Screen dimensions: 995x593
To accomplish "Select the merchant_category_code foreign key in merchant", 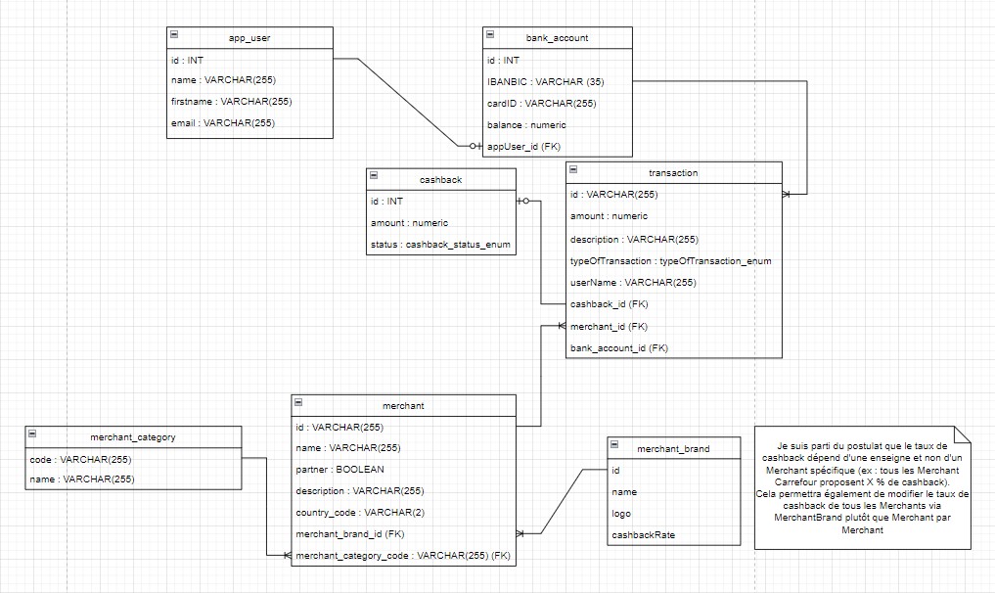I will [404, 556].
